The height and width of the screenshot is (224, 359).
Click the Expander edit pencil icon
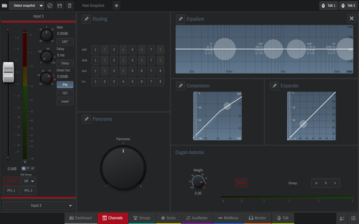pyautogui.click(x=274, y=86)
